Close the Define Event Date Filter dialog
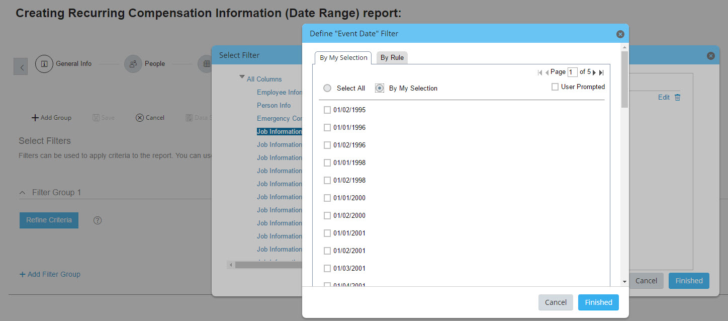This screenshot has width=728, height=321. 620,34
